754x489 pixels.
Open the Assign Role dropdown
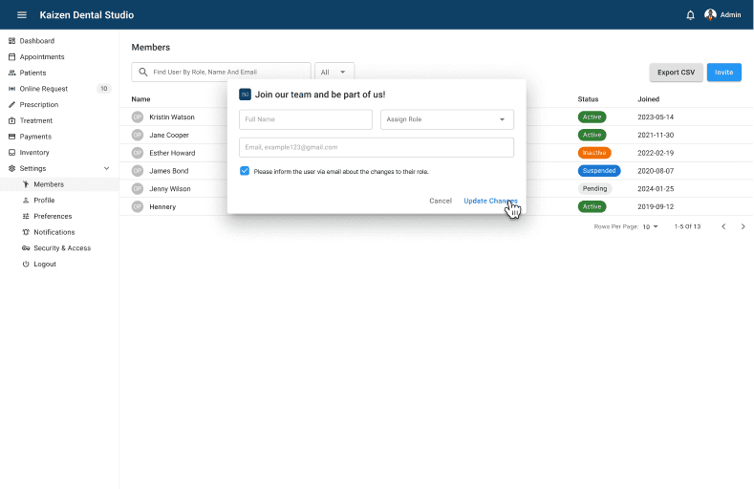coord(446,119)
